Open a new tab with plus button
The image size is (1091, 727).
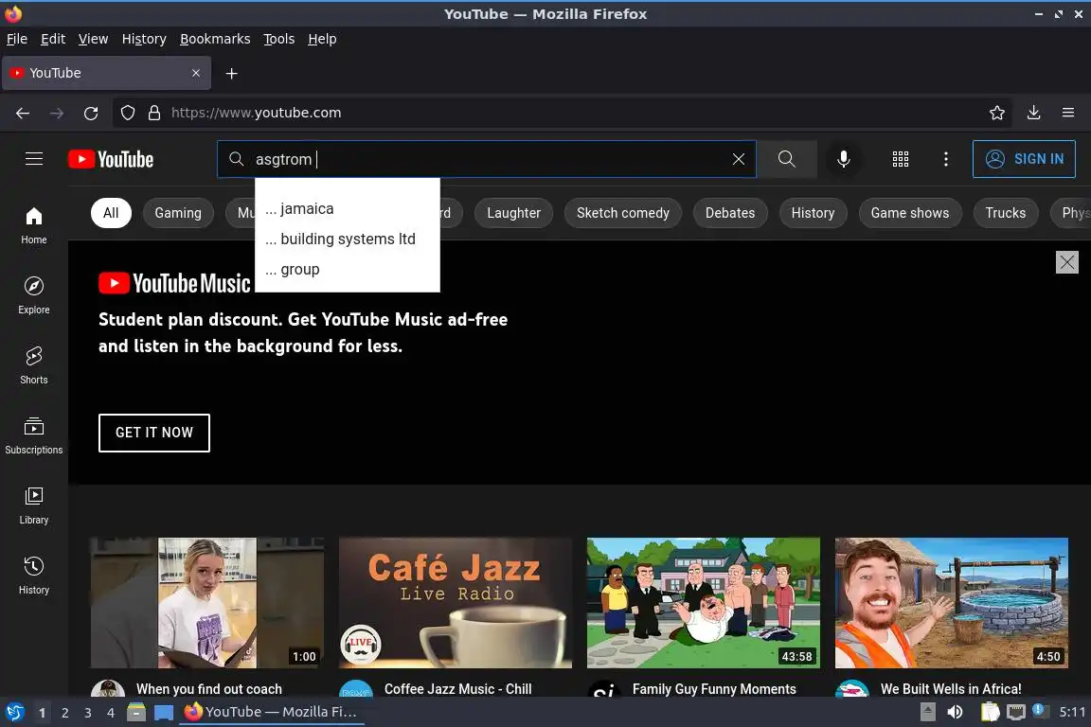click(232, 73)
